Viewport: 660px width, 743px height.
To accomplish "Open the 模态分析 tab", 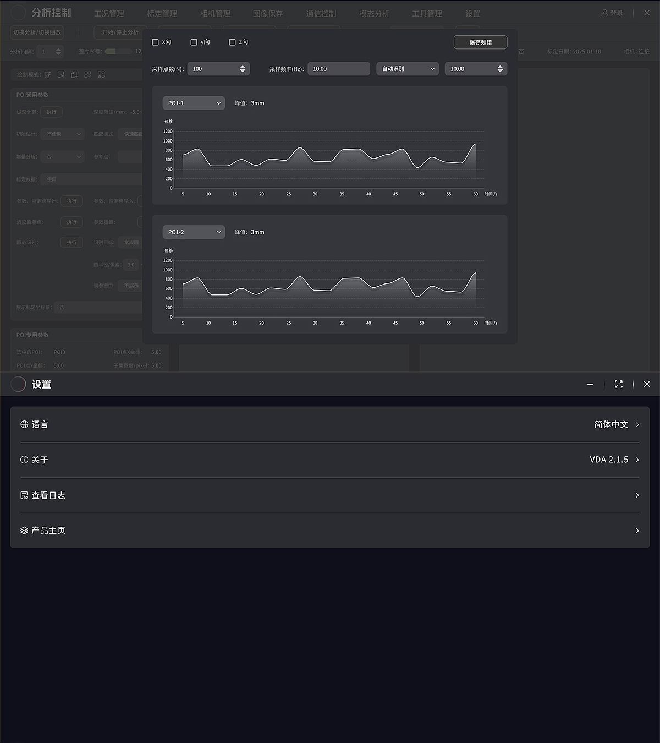I will 374,13.
